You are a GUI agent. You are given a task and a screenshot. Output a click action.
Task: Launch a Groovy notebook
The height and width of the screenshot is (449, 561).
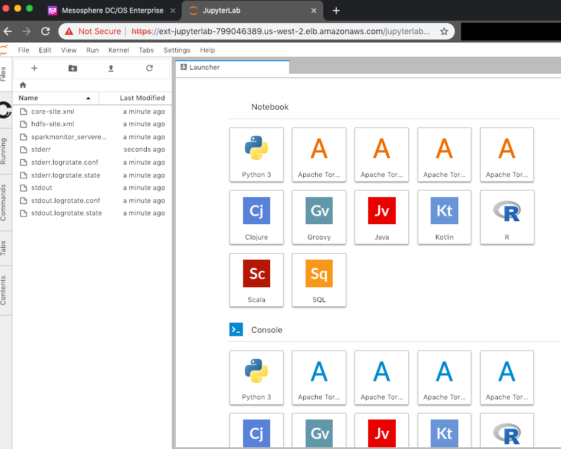point(319,217)
